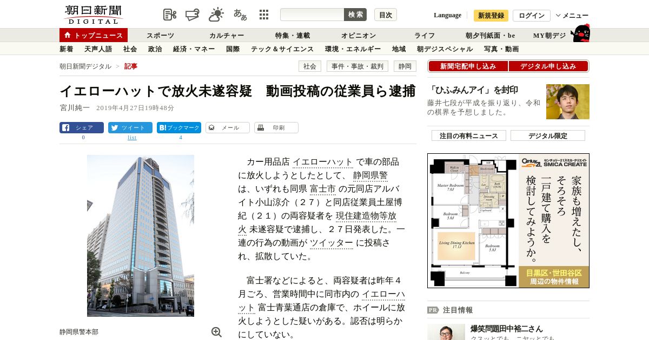Viewport: 649px width, 340px height.
Task: Click the 新規登録 sign-up button
Action: 491,15
